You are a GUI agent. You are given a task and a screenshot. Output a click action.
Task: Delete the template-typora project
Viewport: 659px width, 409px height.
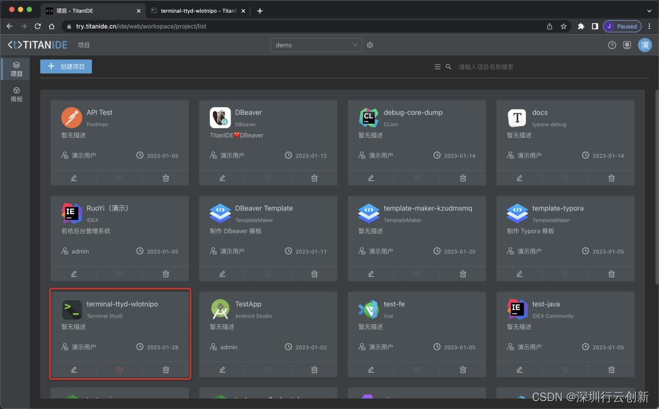(611, 274)
